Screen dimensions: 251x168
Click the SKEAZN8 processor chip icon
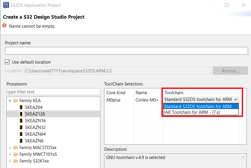pos(21,141)
